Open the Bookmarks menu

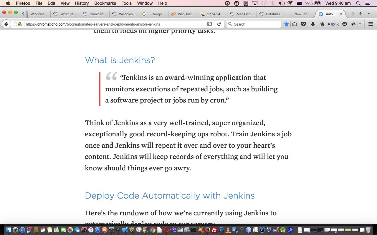click(105, 3)
